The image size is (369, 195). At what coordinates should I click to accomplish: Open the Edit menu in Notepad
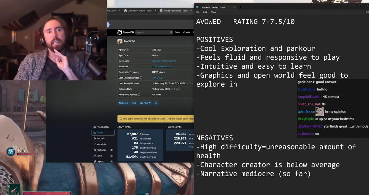(x=205, y=12)
